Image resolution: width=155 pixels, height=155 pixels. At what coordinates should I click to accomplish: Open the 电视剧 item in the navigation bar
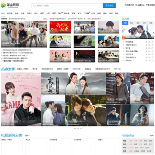pyautogui.click(x=10, y=13)
